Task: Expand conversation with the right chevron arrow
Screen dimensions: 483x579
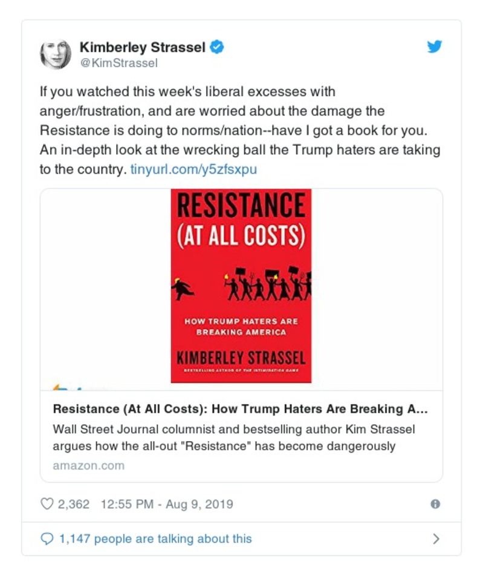Action: (436, 538)
